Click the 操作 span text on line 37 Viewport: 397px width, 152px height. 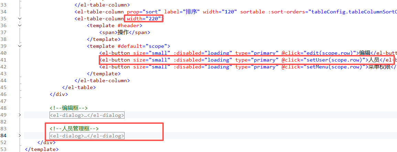123,32
